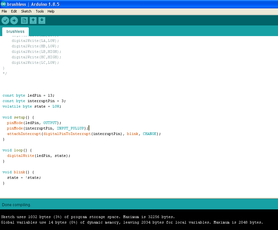Click the 'void loop() {' line
Image resolution: width=278 pixels, height=230 pixels.
[x=17, y=150]
